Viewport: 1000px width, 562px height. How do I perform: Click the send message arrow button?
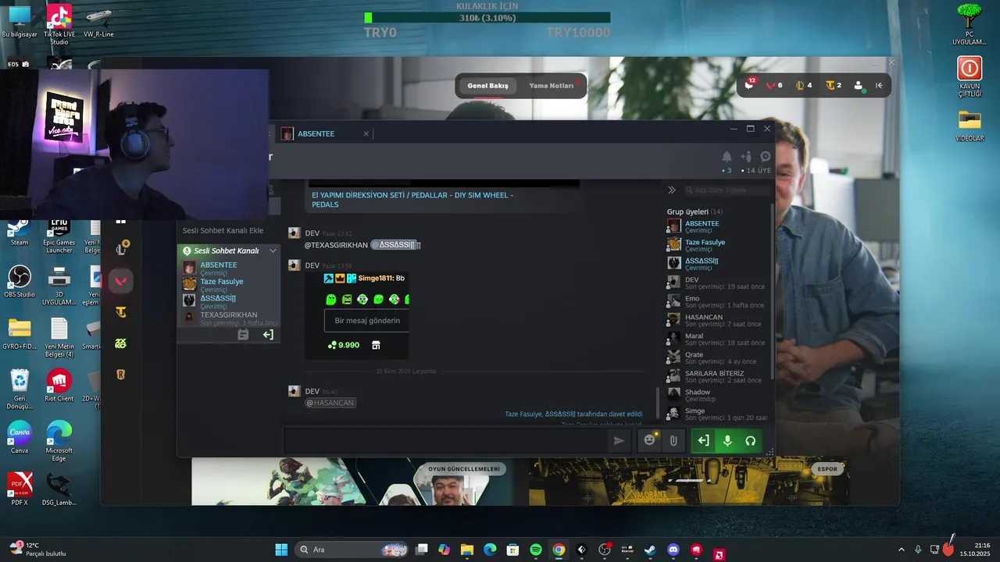[x=619, y=440]
